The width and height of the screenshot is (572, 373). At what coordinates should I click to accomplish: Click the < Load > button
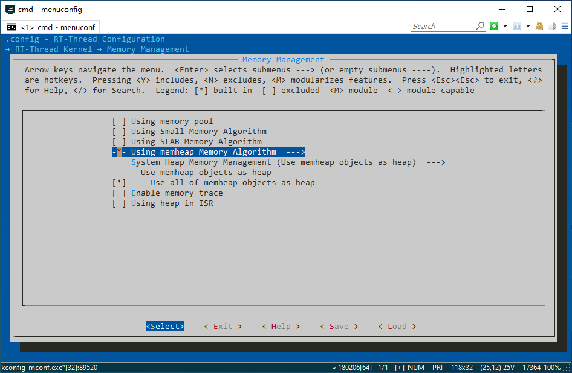coord(397,327)
